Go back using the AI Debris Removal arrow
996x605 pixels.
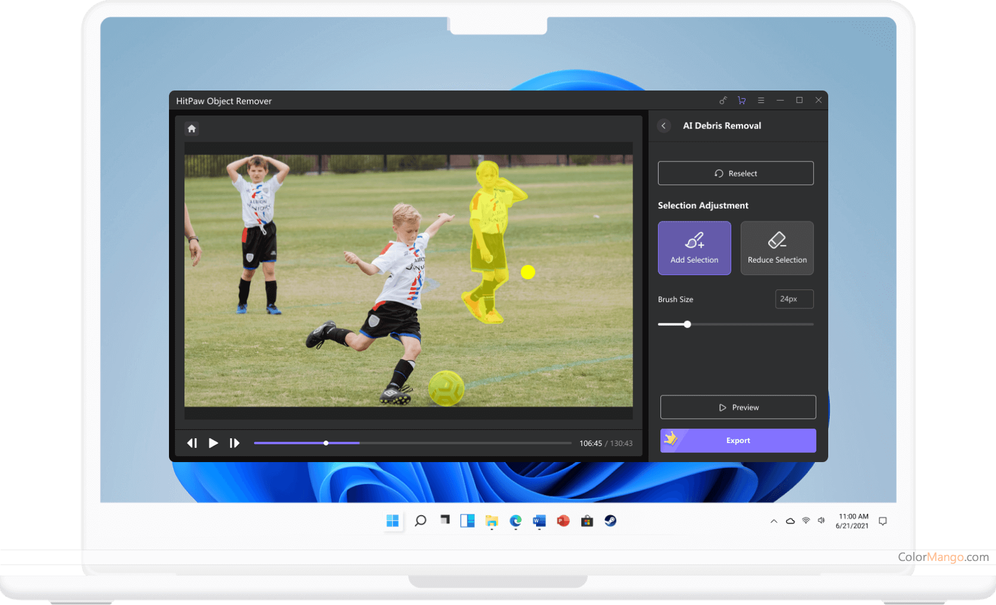[x=664, y=126]
